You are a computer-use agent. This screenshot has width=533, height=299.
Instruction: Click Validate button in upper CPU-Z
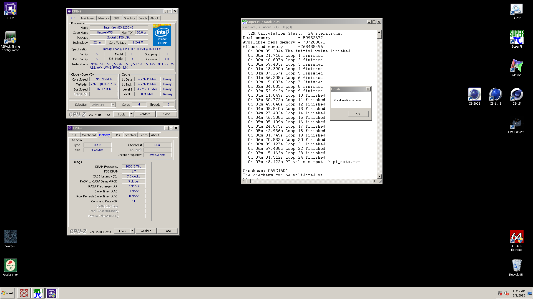[x=145, y=114]
